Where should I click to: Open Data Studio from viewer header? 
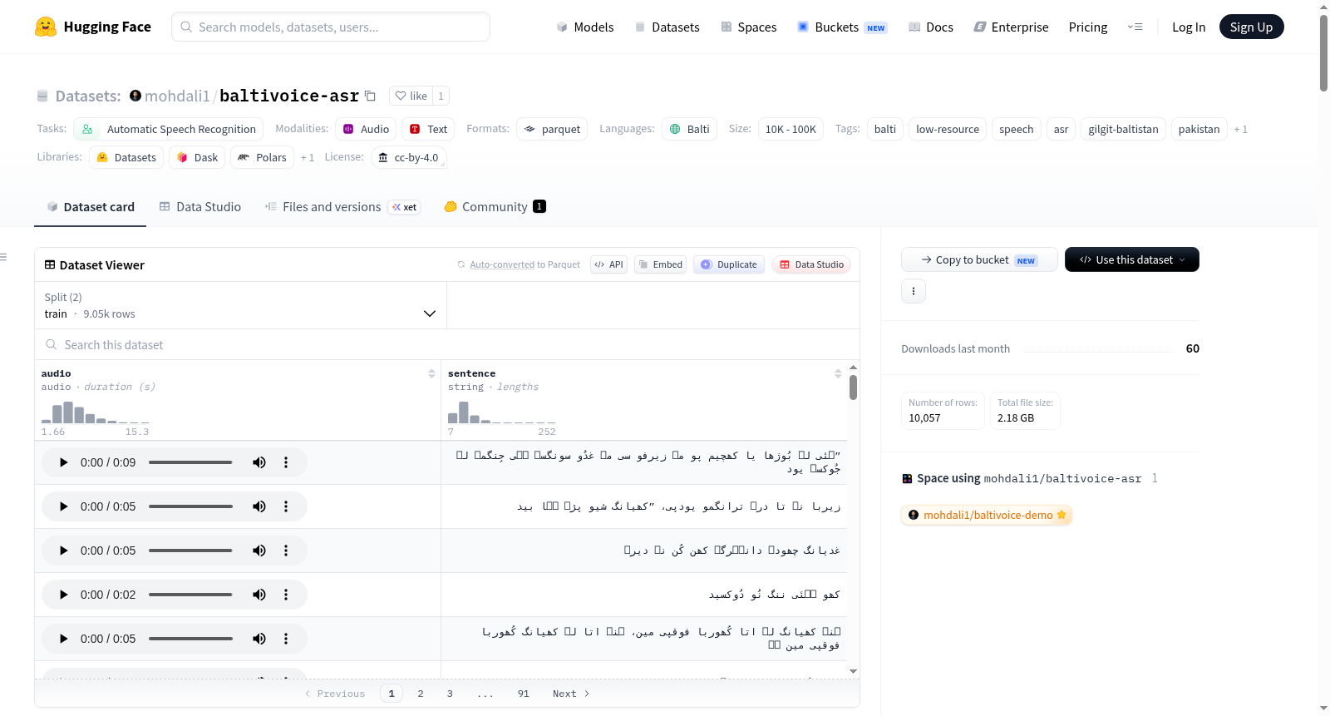pos(811,264)
